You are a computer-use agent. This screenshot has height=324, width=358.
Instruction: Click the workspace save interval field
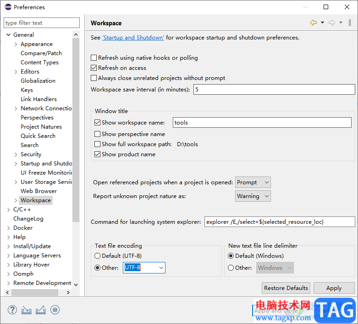pyautogui.click(x=274, y=89)
